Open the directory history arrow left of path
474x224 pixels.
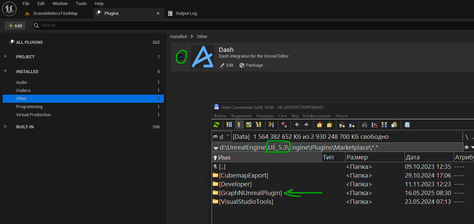click(215, 148)
